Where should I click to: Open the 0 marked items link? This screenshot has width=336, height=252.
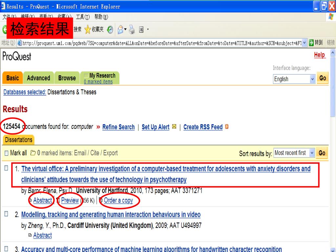98,82
